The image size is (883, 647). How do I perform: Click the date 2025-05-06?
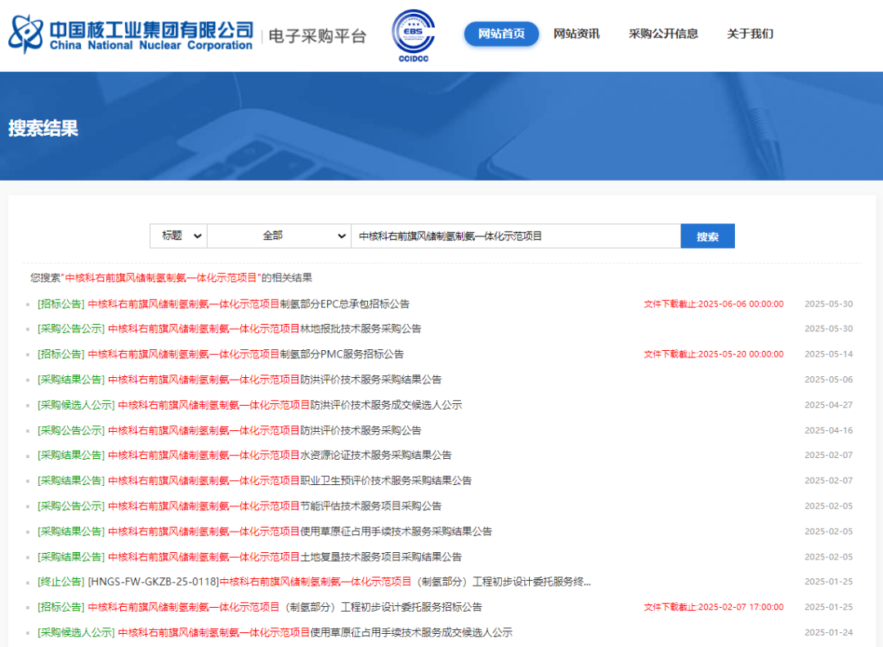pyautogui.click(x=828, y=380)
